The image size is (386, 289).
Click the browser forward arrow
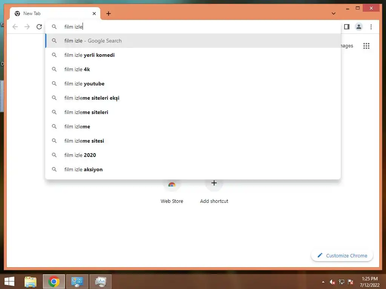click(27, 27)
